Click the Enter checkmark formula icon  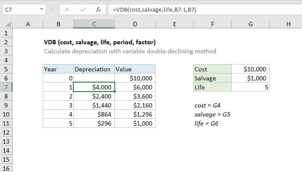pos(83,9)
